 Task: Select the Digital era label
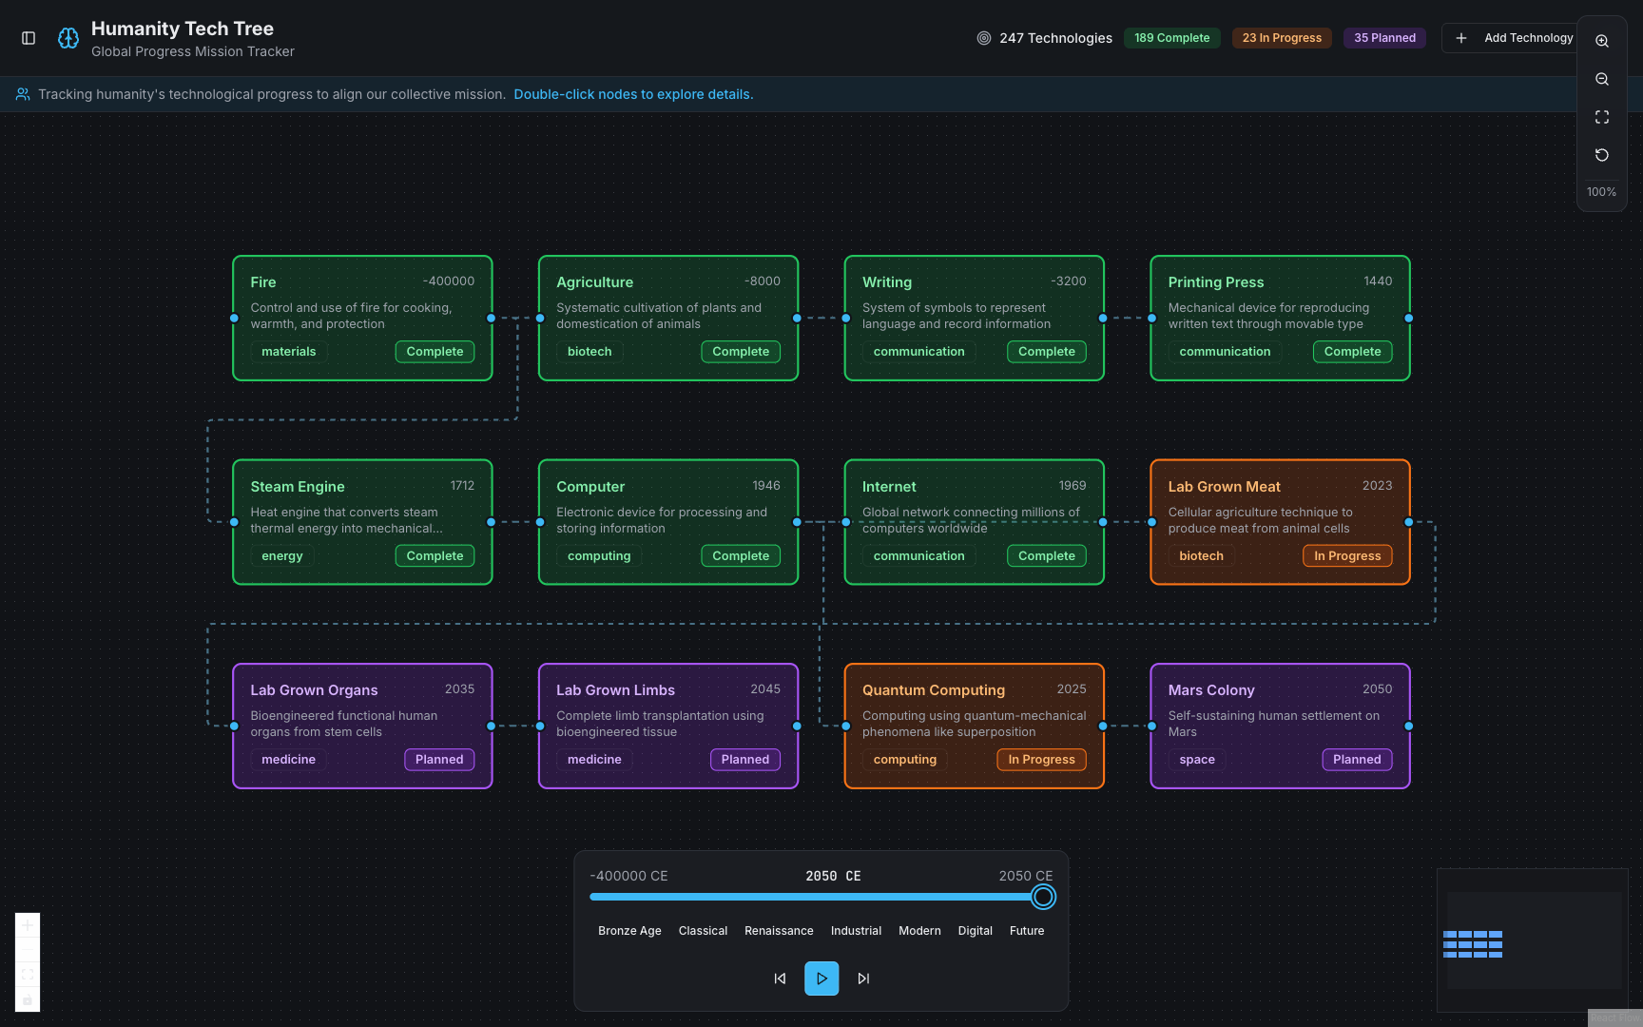975,931
